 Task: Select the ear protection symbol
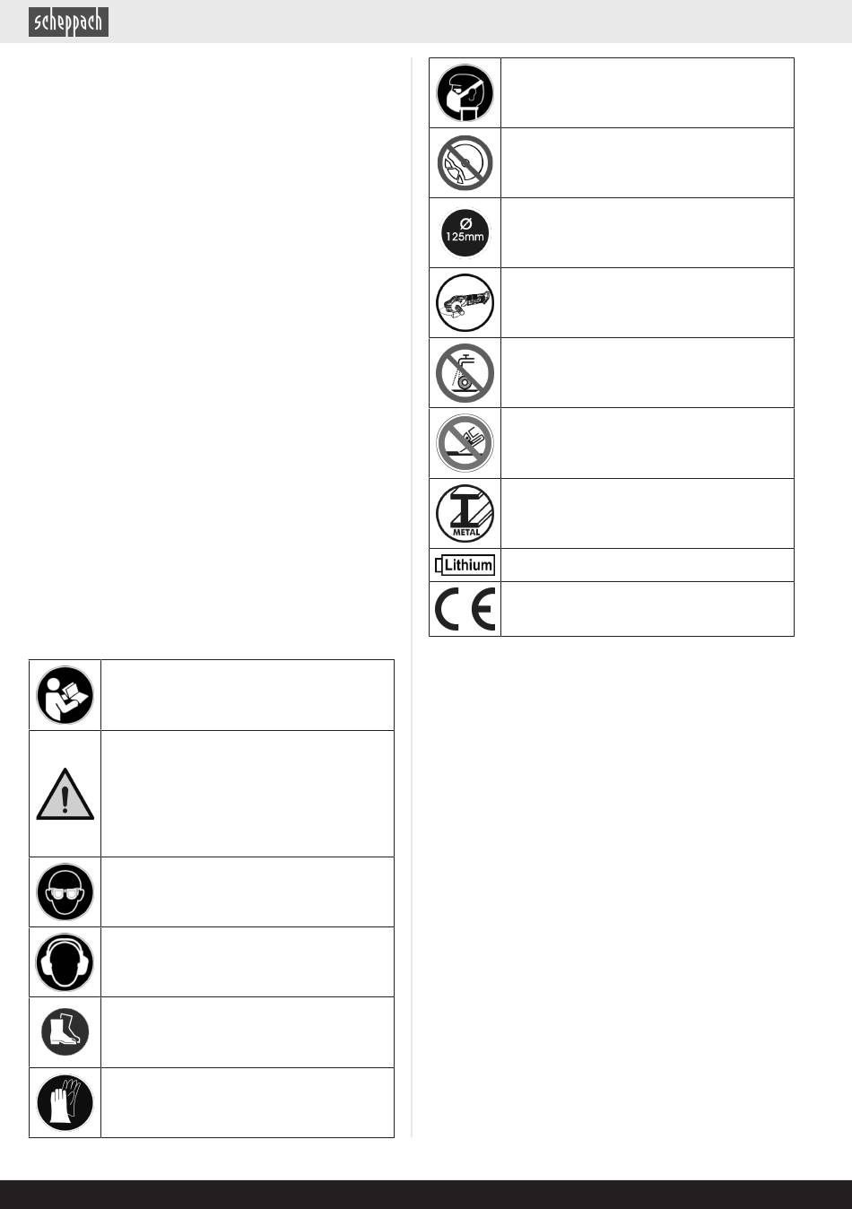(x=65, y=962)
